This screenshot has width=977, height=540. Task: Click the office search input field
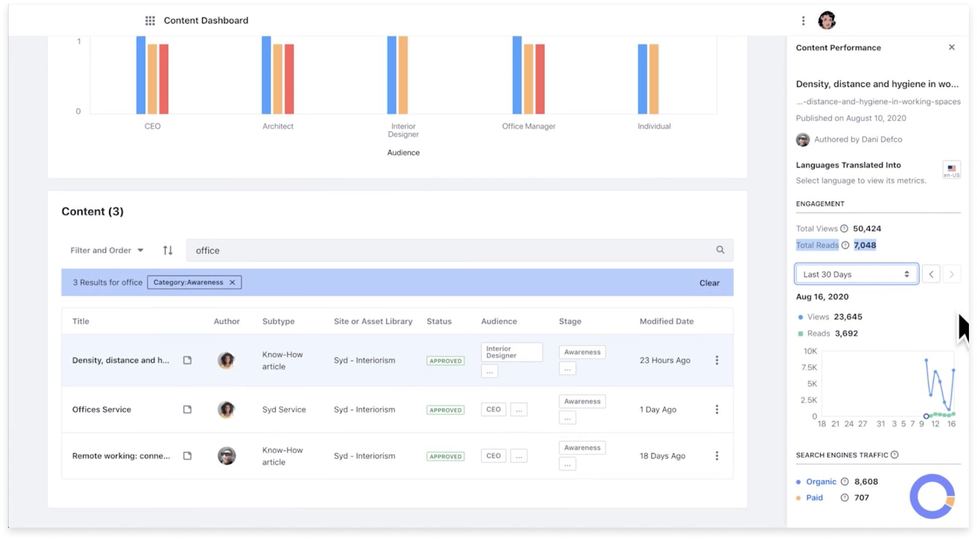pyautogui.click(x=449, y=250)
